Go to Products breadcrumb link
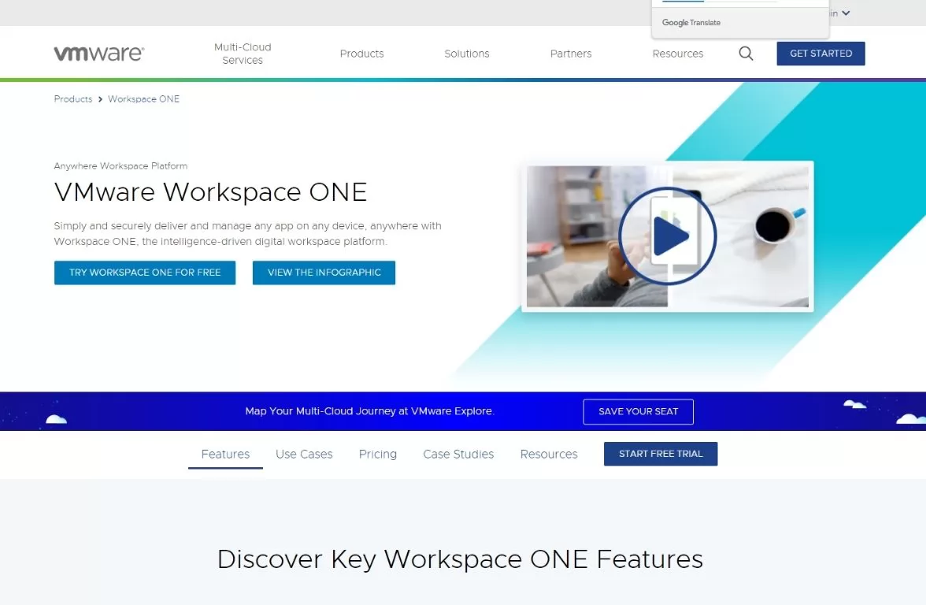The image size is (926, 605). point(73,98)
